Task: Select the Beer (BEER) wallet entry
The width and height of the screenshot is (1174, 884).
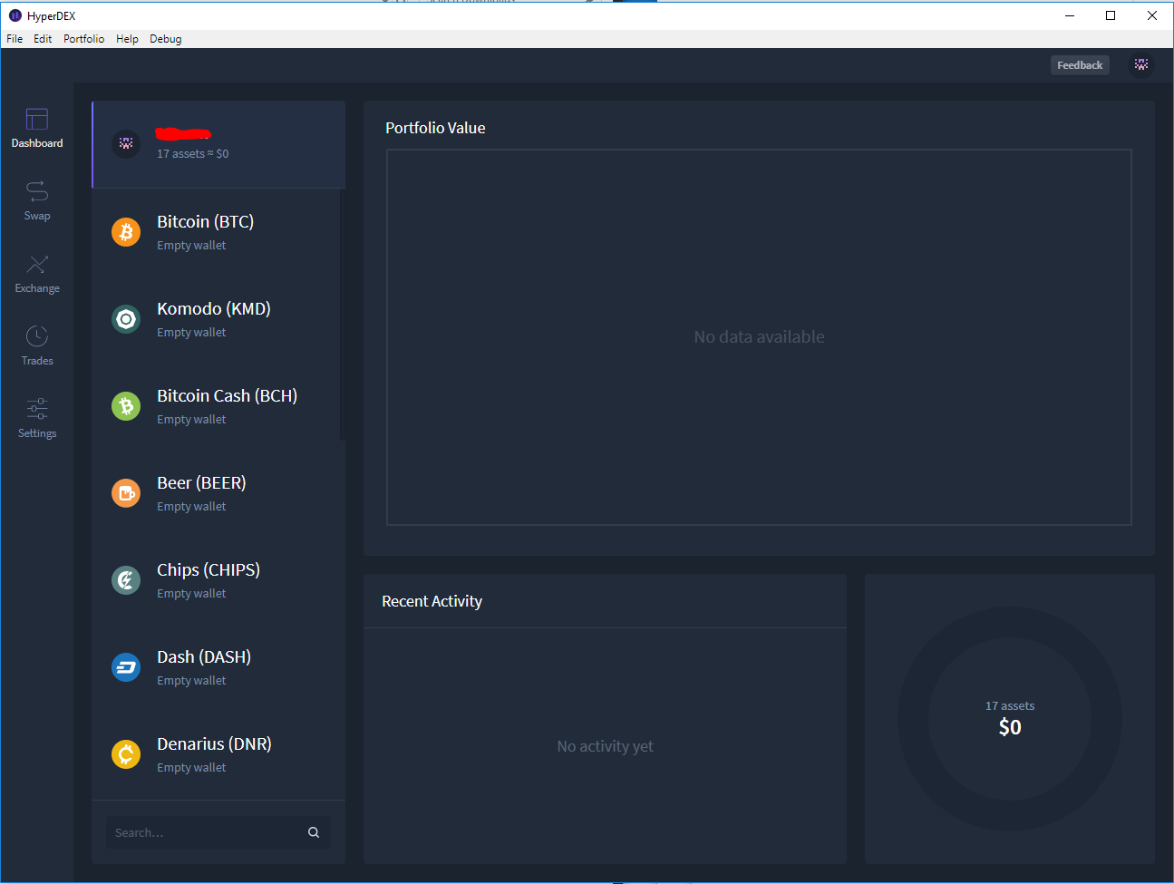Action: [x=218, y=493]
